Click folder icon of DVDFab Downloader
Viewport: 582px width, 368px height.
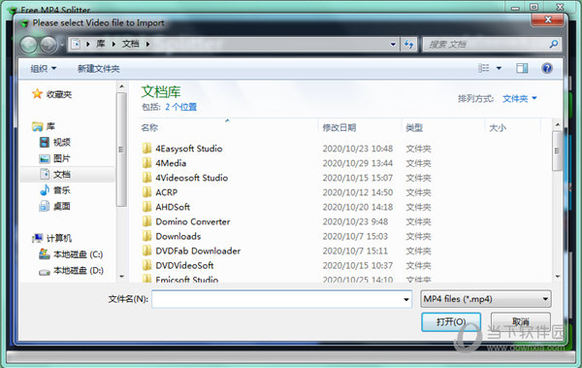[x=147, y=251]
